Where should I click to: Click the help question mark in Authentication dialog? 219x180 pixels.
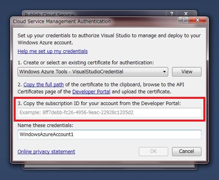pos(183,20)
